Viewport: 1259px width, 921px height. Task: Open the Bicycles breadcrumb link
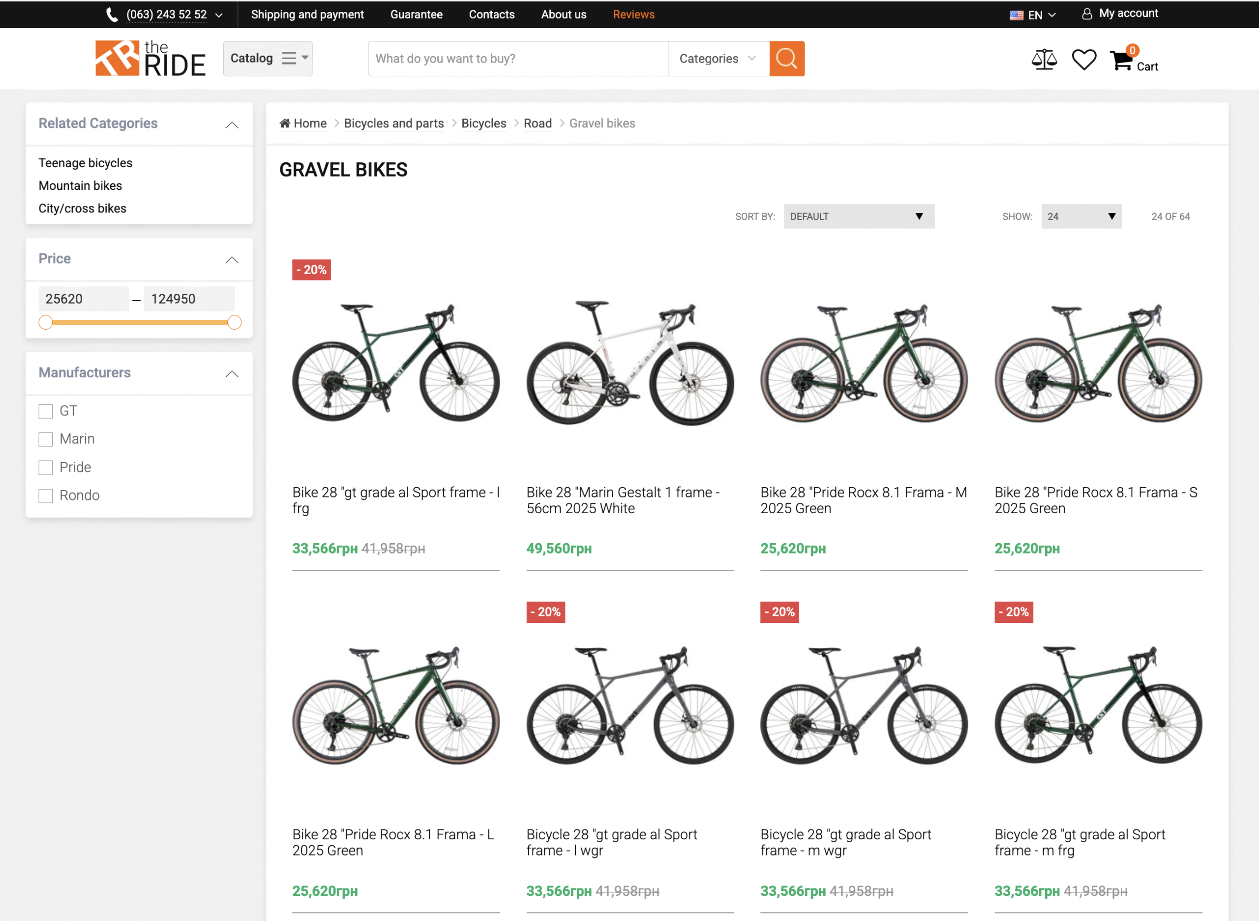tap(483, 123)
